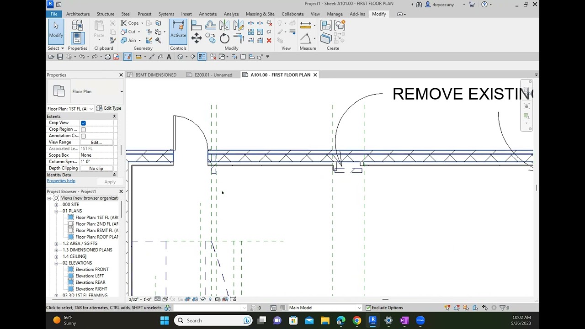The height and width of the screenshot is (329, 585).
Task: Click the Save icon in quick access toolbar
Action: pyautogui.click(x=60, y=57)
